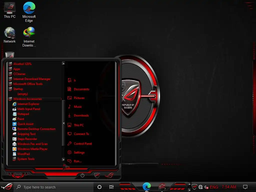Open the clock showing 7:54 AM
Viewport: 256px width, 192px height.
(229, 187)
